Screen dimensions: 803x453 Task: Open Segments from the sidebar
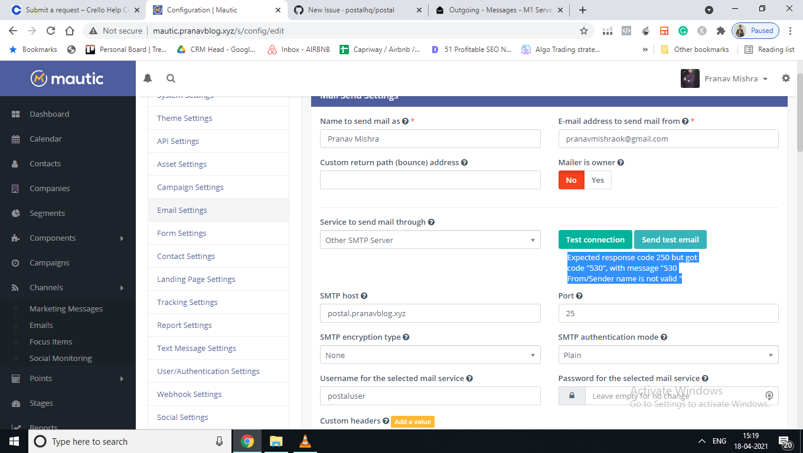click(47, 213)
